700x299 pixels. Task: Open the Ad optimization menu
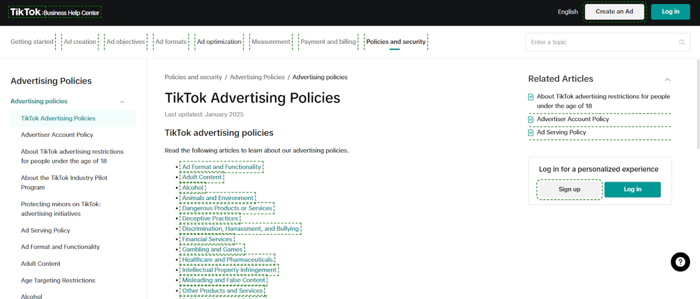pyautogui.click(x=219, y=42)
